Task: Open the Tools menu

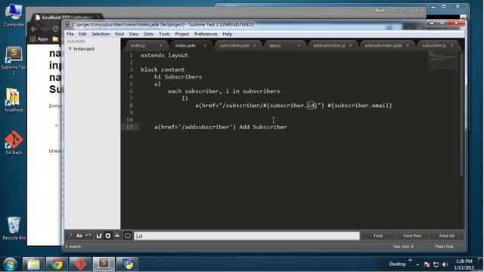Action: pos(164,34)
